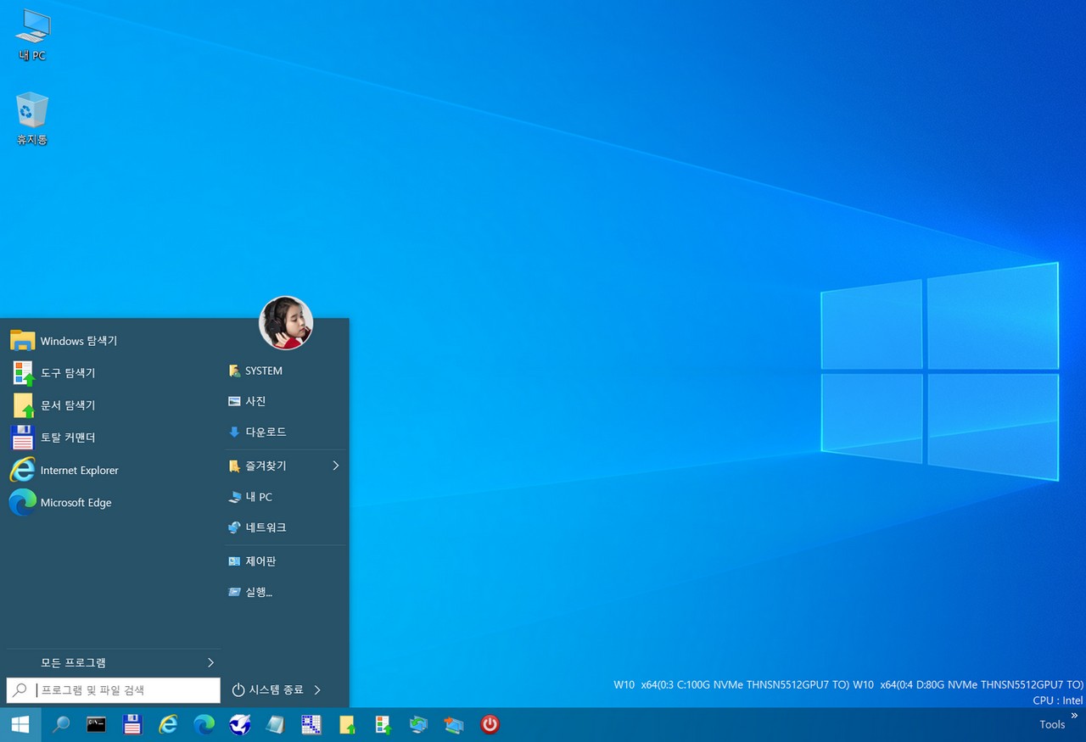The image size is (1086, 742).
Task: Open the floppy disk Total Commander taskbar icon
Action: point(132,724)
